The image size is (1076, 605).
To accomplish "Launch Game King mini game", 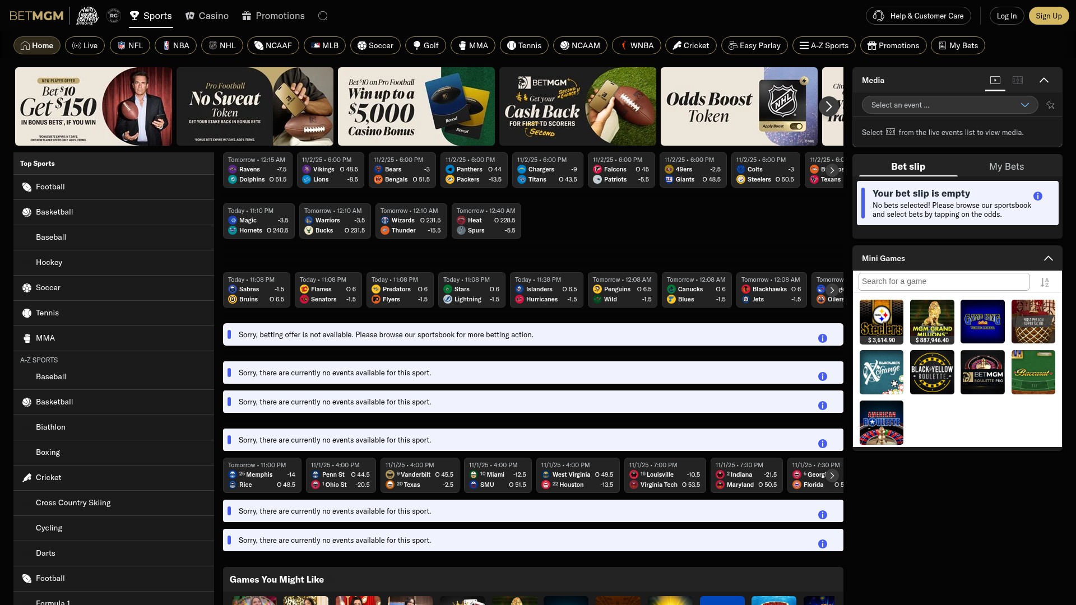I will 982,322.
